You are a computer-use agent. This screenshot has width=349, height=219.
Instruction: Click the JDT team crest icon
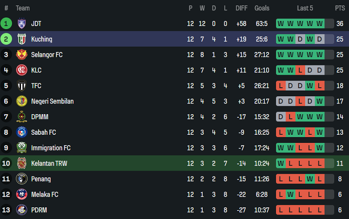21,24
